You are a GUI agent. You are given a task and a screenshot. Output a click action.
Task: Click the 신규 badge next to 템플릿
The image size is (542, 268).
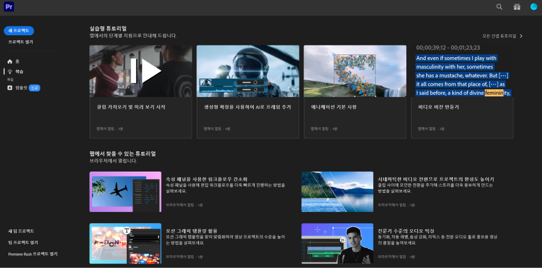[35, 88]
